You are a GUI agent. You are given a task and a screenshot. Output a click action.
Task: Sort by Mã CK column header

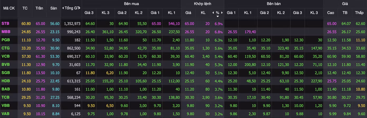click(x=9, y=8)
